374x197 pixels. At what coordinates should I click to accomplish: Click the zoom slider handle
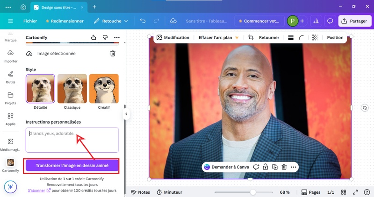click(253, 192)
